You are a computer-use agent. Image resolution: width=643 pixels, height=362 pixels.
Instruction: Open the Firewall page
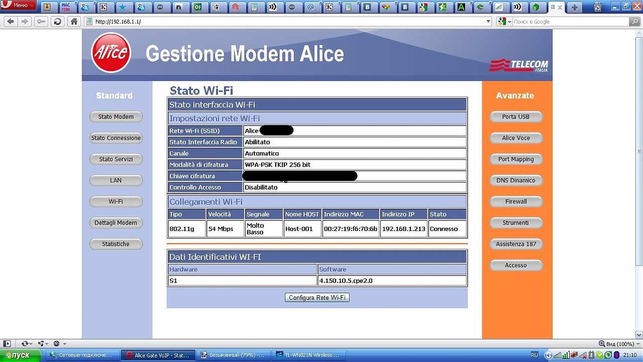click(x=516, y=202)
